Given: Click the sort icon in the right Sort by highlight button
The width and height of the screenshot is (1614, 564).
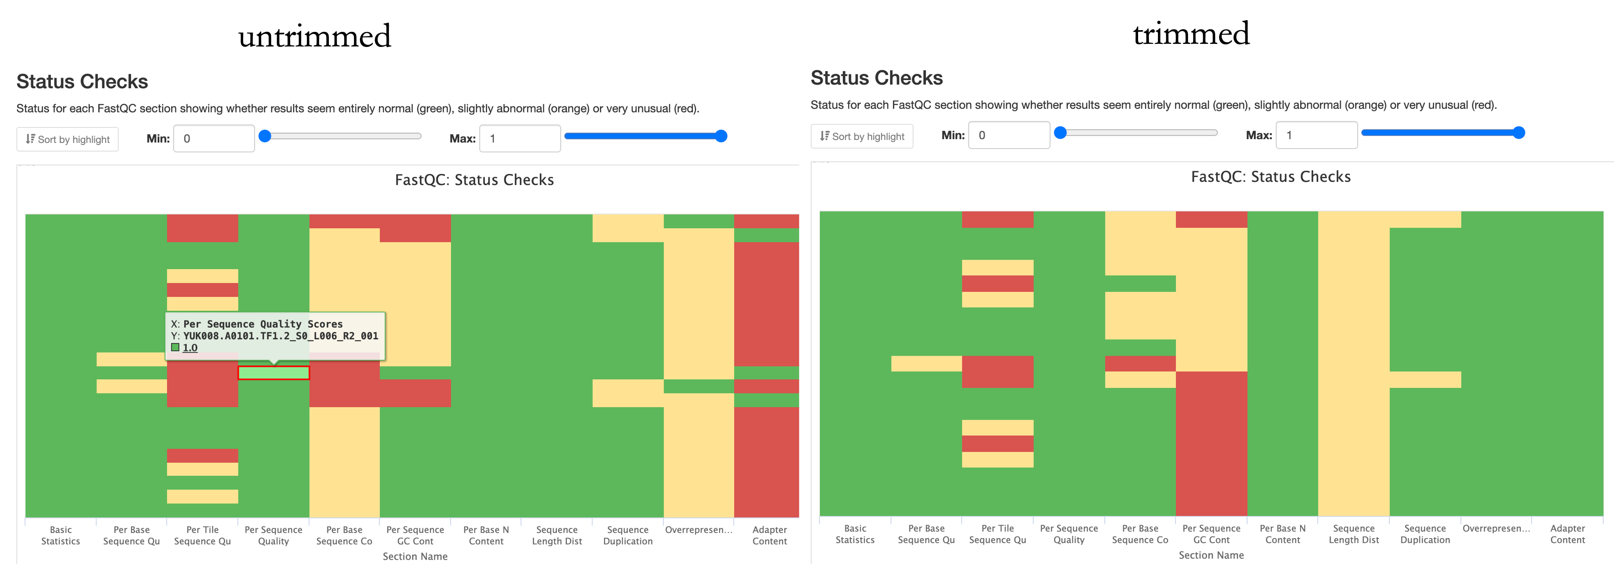Looking at the screenshot, I should coord(825,136).
